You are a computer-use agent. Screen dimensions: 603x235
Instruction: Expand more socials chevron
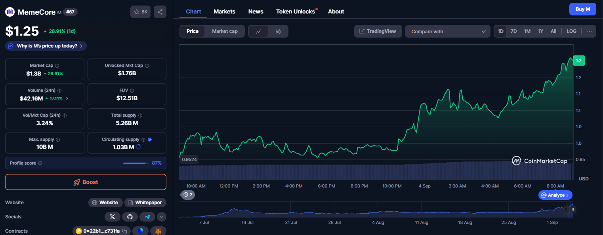click(162, 217)
